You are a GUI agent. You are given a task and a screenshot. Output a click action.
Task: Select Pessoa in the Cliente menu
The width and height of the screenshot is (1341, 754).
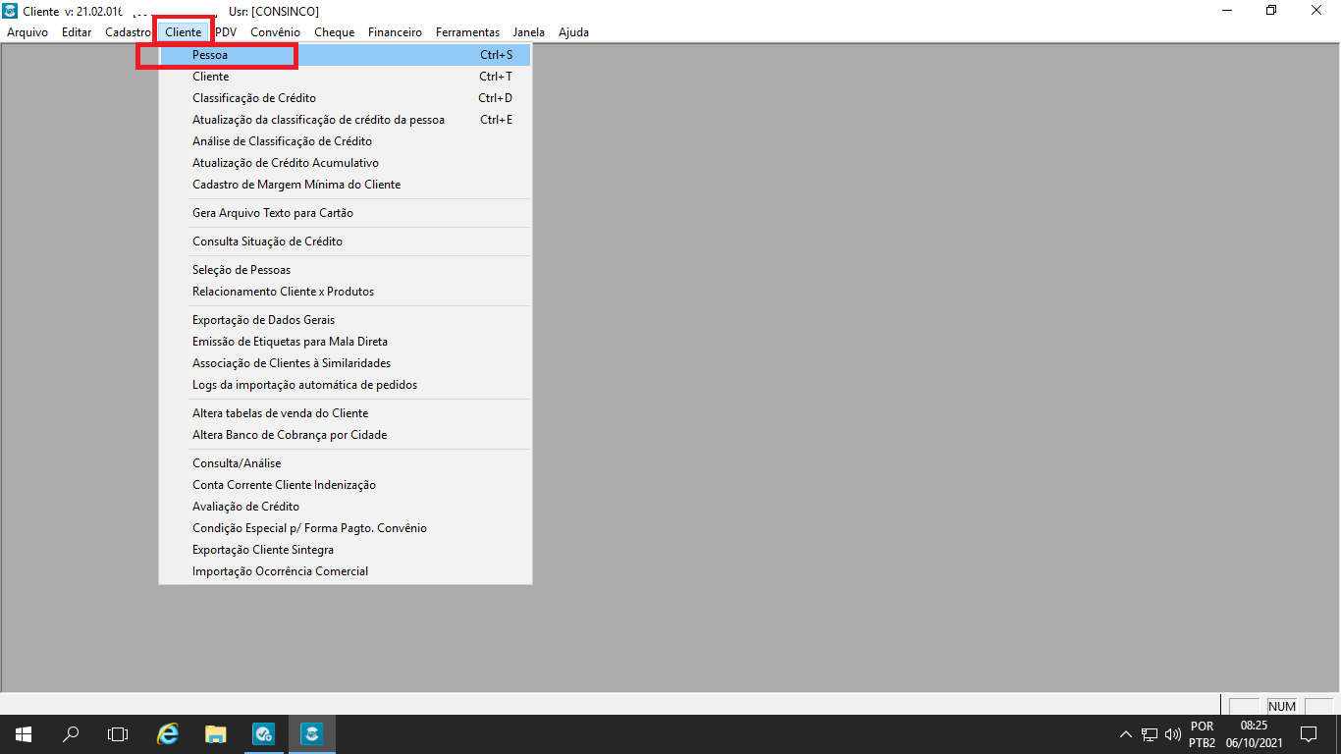coord(346,55)
